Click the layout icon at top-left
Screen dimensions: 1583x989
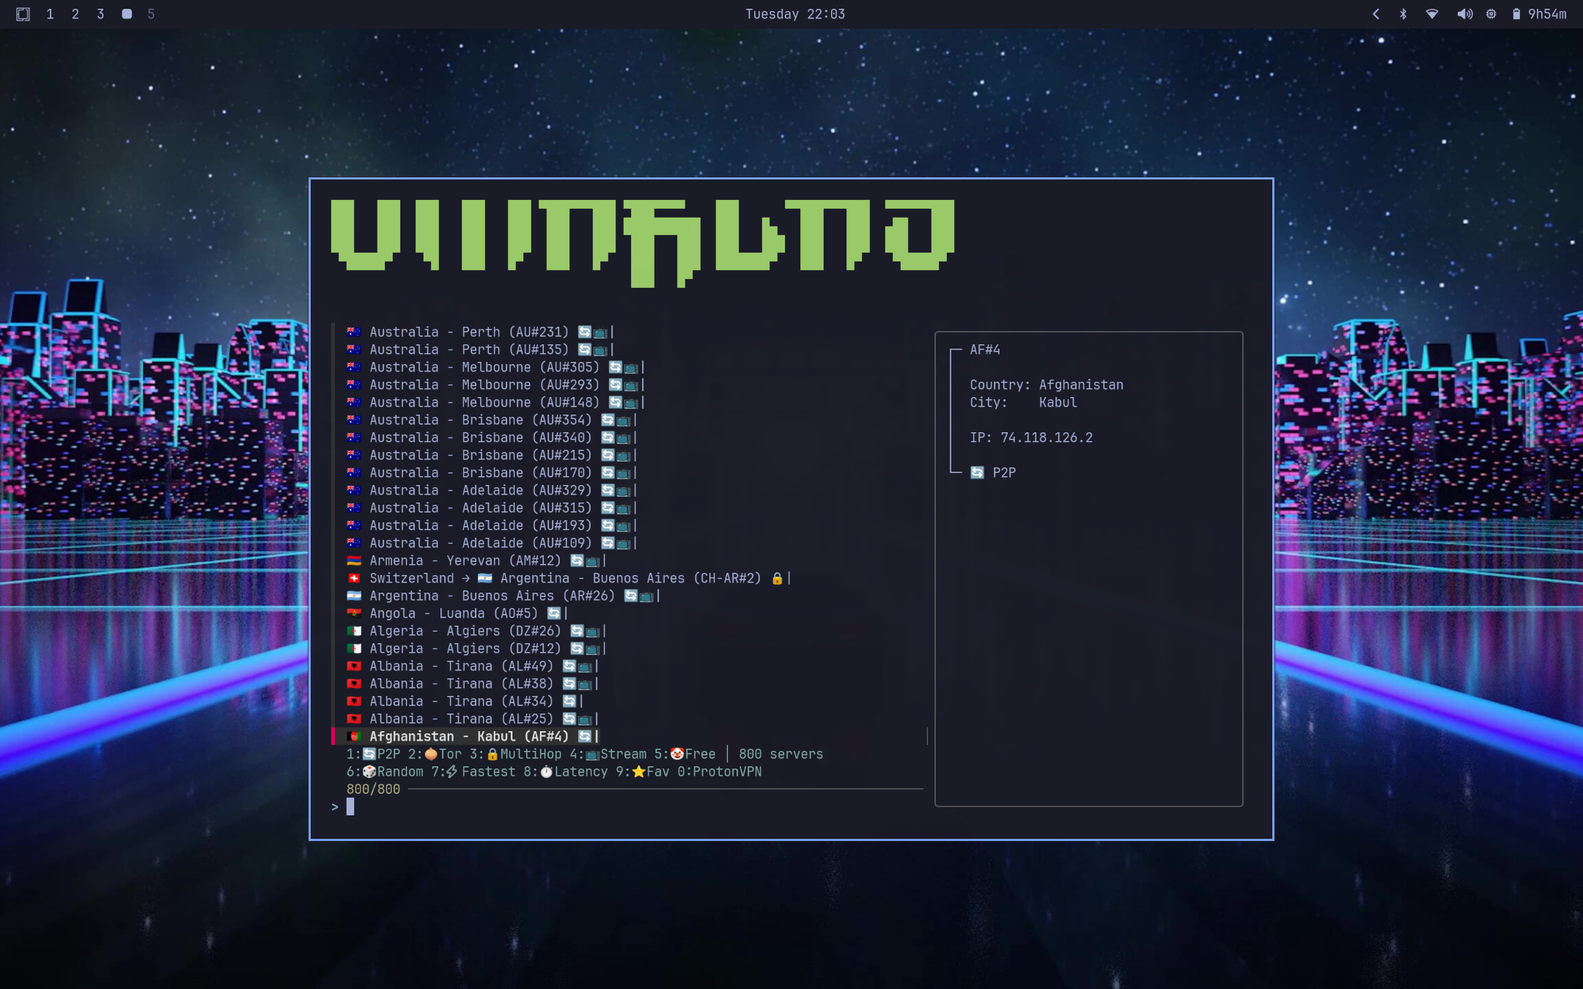pyautogui.click(x=23, y=14)
